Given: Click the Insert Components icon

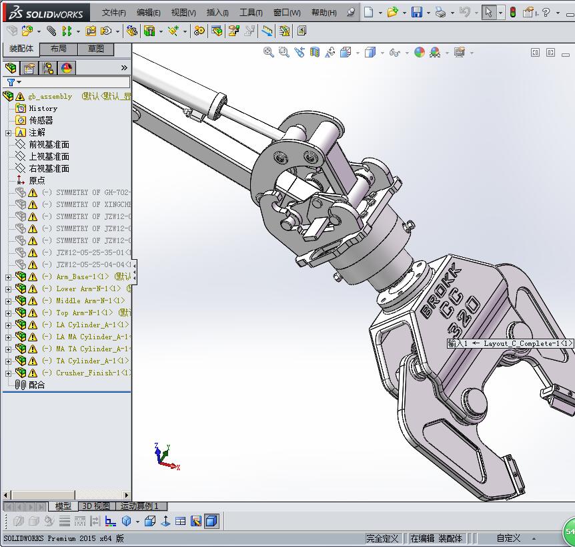Looking at the screenshot, I should click(27, 31).
